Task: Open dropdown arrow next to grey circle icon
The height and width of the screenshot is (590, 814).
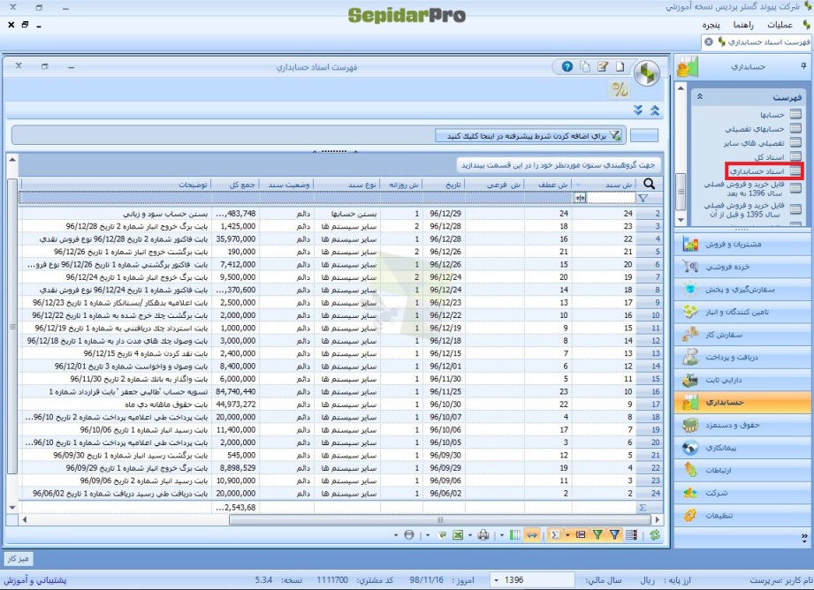Action: 396,535
